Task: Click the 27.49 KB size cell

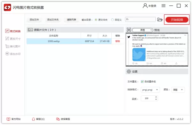Action: coord(105,41)
